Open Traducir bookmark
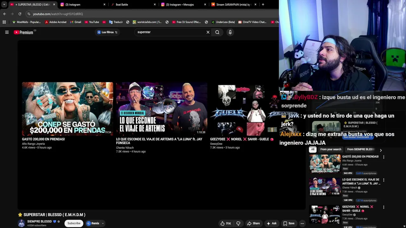The width and height of the screenshot is (406, 228). pos(116,22)
